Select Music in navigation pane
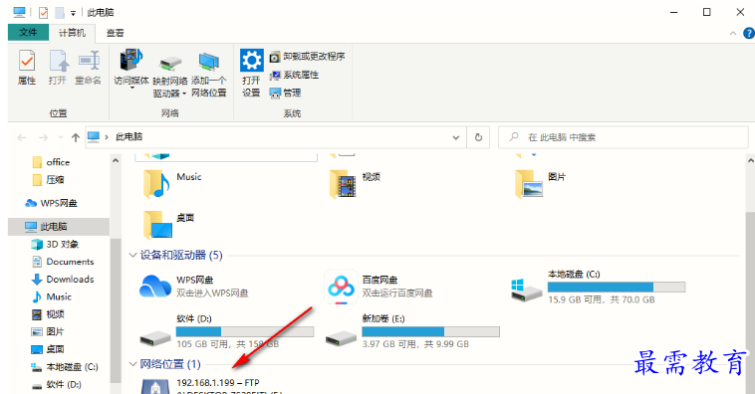Image resolution: width=755 pixels, height=394 pixels. (51, 296)
